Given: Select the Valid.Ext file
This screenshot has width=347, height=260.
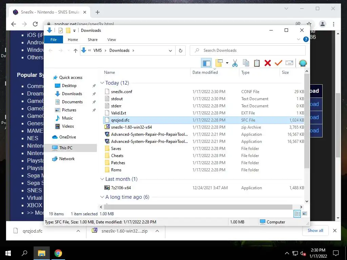Looking at the screenshot, I should 204,113.
